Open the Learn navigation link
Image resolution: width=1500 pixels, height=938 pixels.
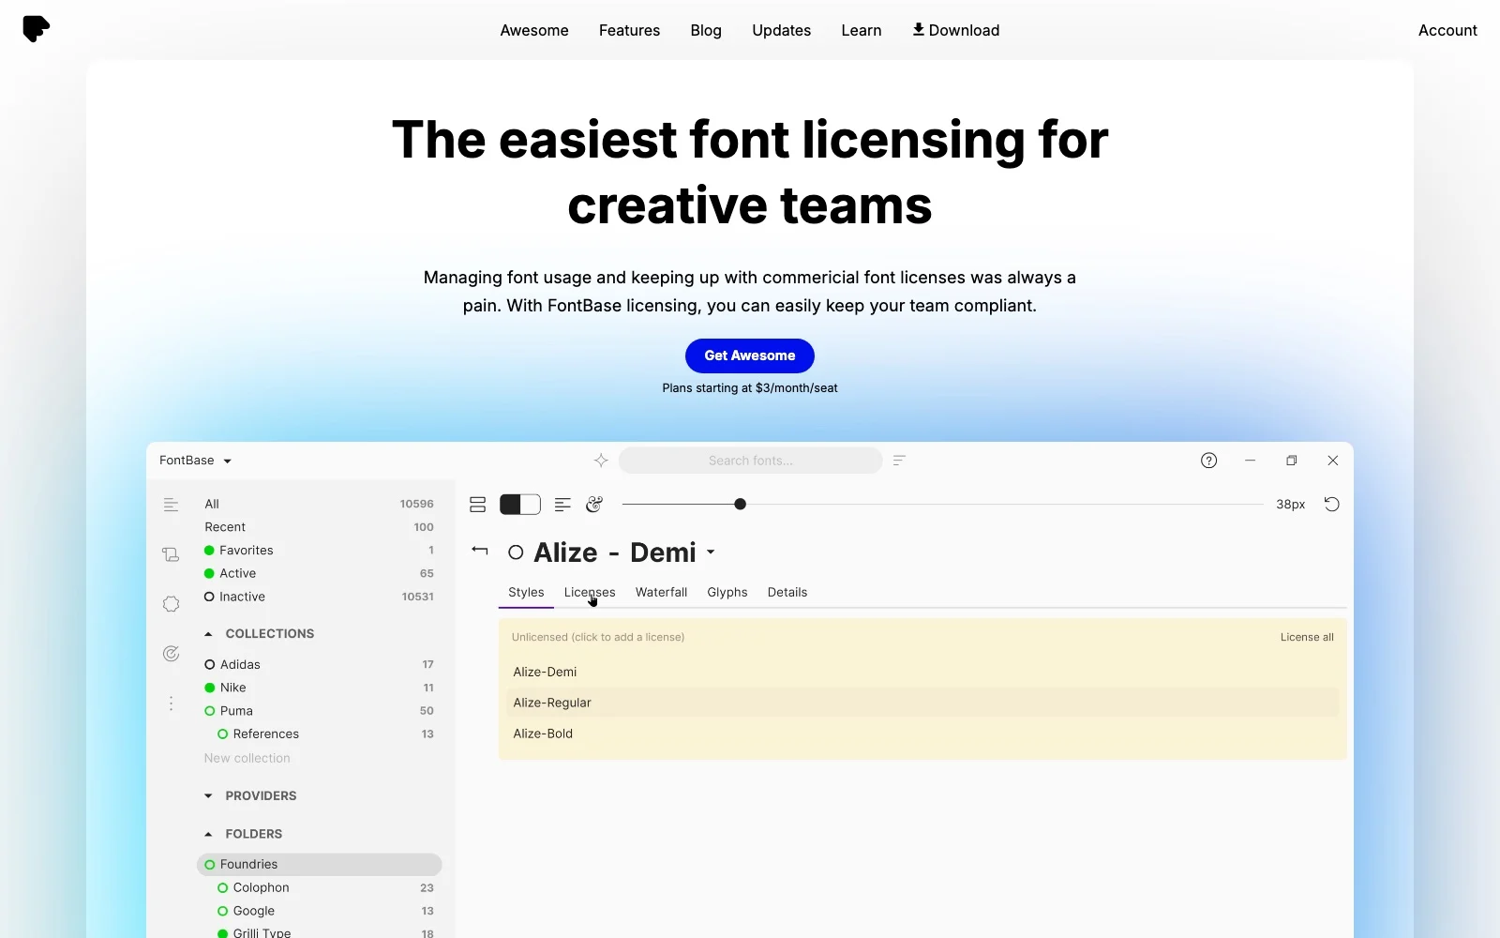tap(862, 30)
